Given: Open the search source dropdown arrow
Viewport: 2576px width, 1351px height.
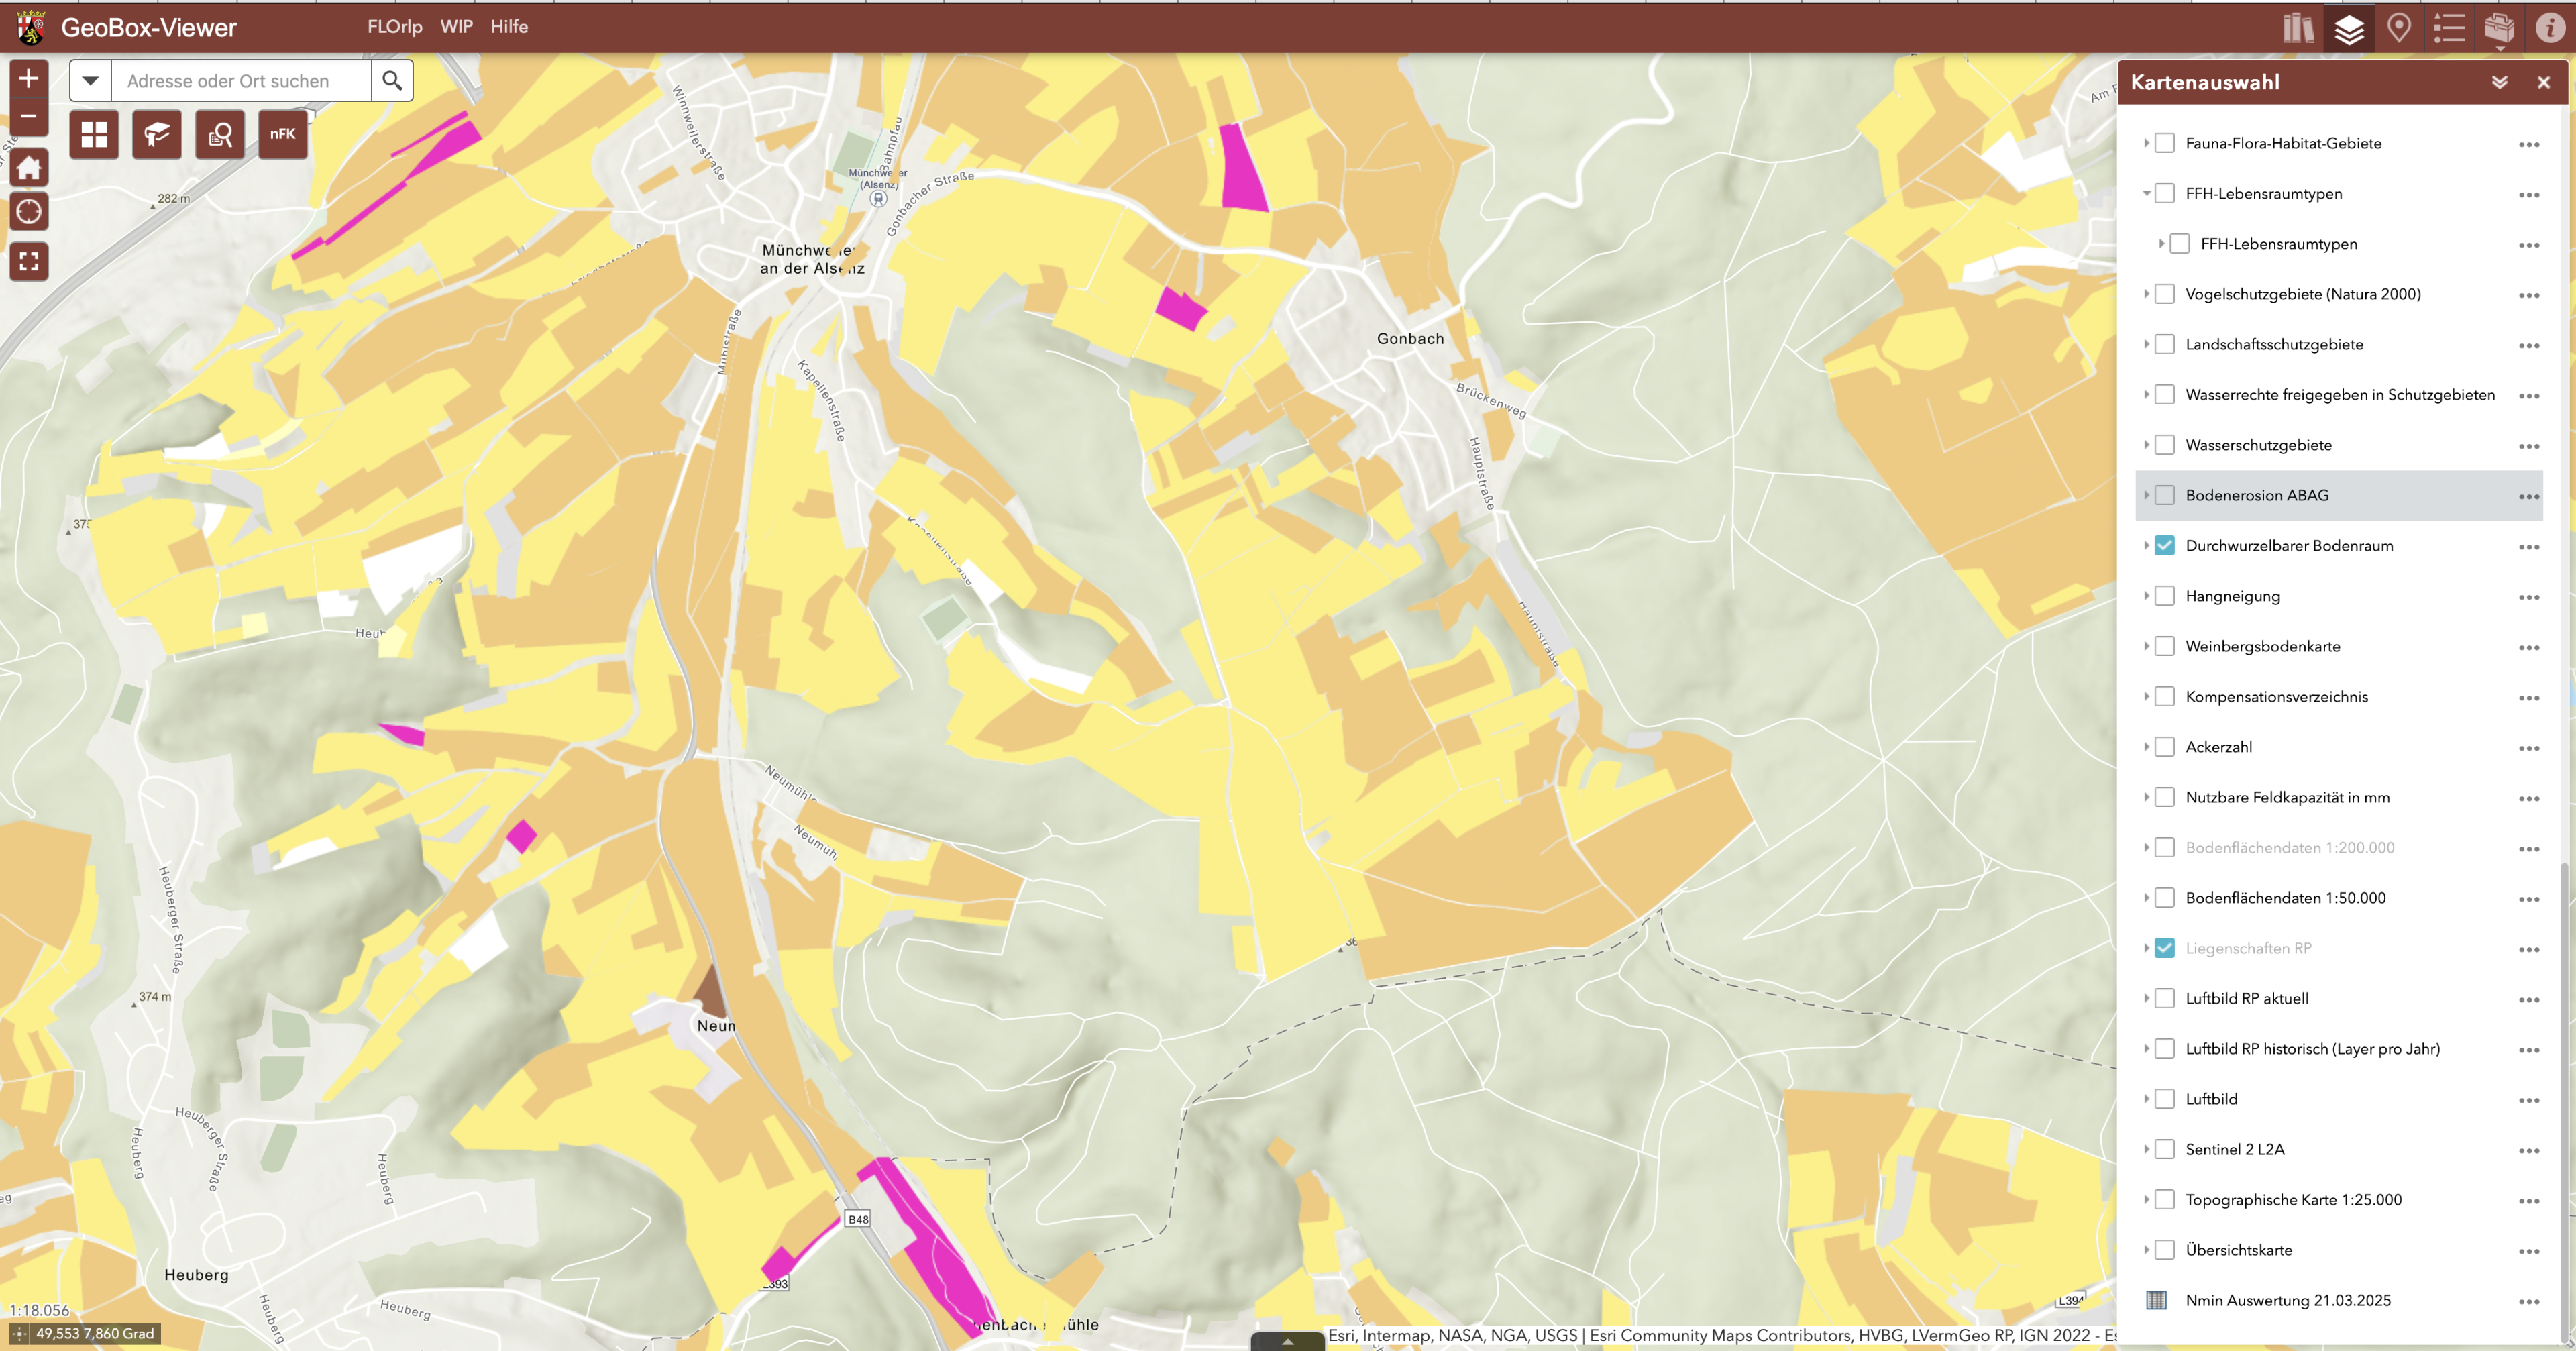Looking at the screenshot, I should [90, 80].
